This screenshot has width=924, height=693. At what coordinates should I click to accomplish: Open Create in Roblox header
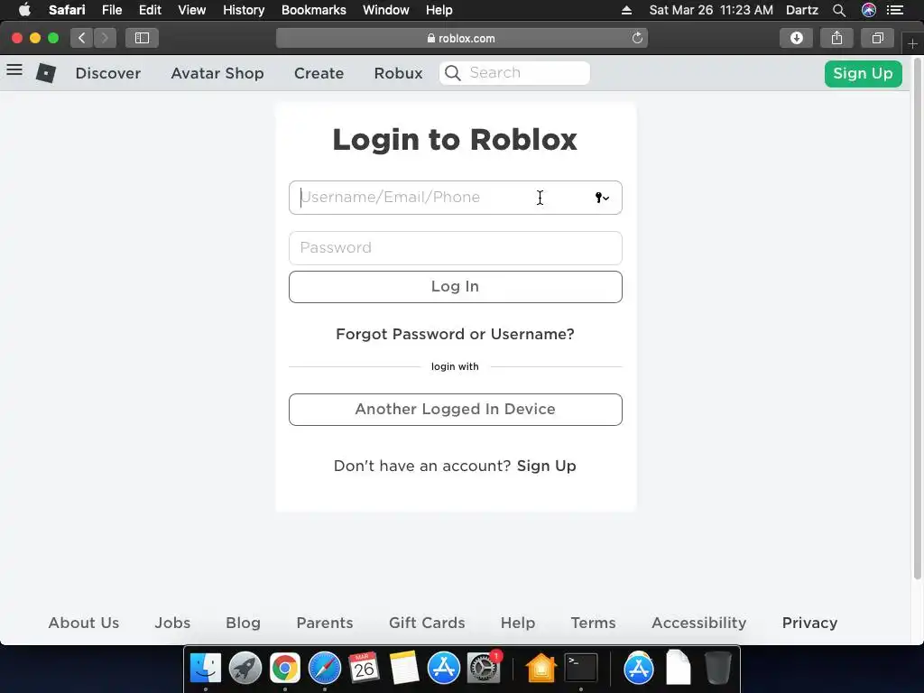pos(319,73)
